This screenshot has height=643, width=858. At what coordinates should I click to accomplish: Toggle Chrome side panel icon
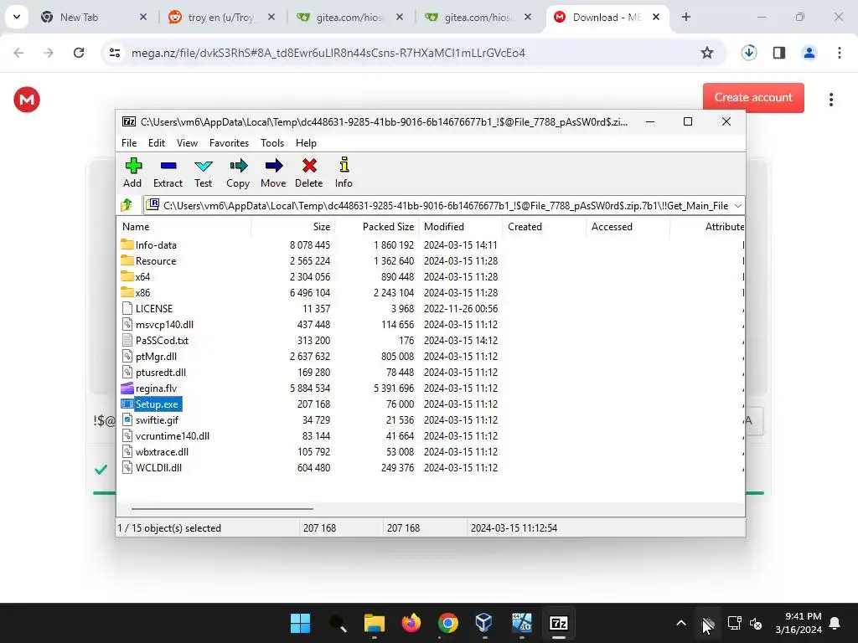778,53
